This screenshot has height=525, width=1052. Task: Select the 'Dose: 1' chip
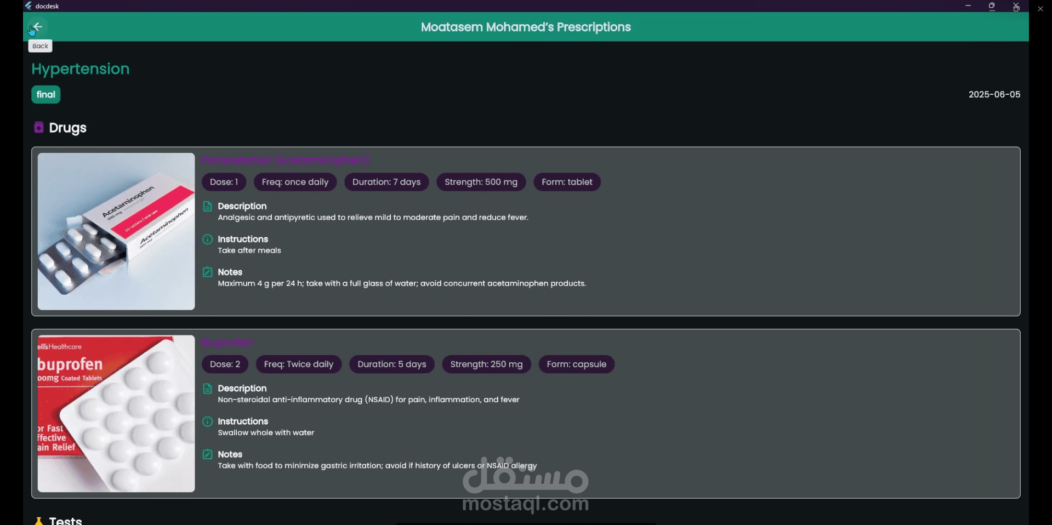(224, 182)
